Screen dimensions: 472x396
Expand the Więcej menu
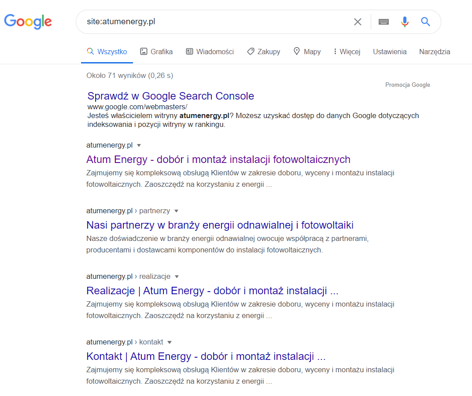tap(347, 52)
